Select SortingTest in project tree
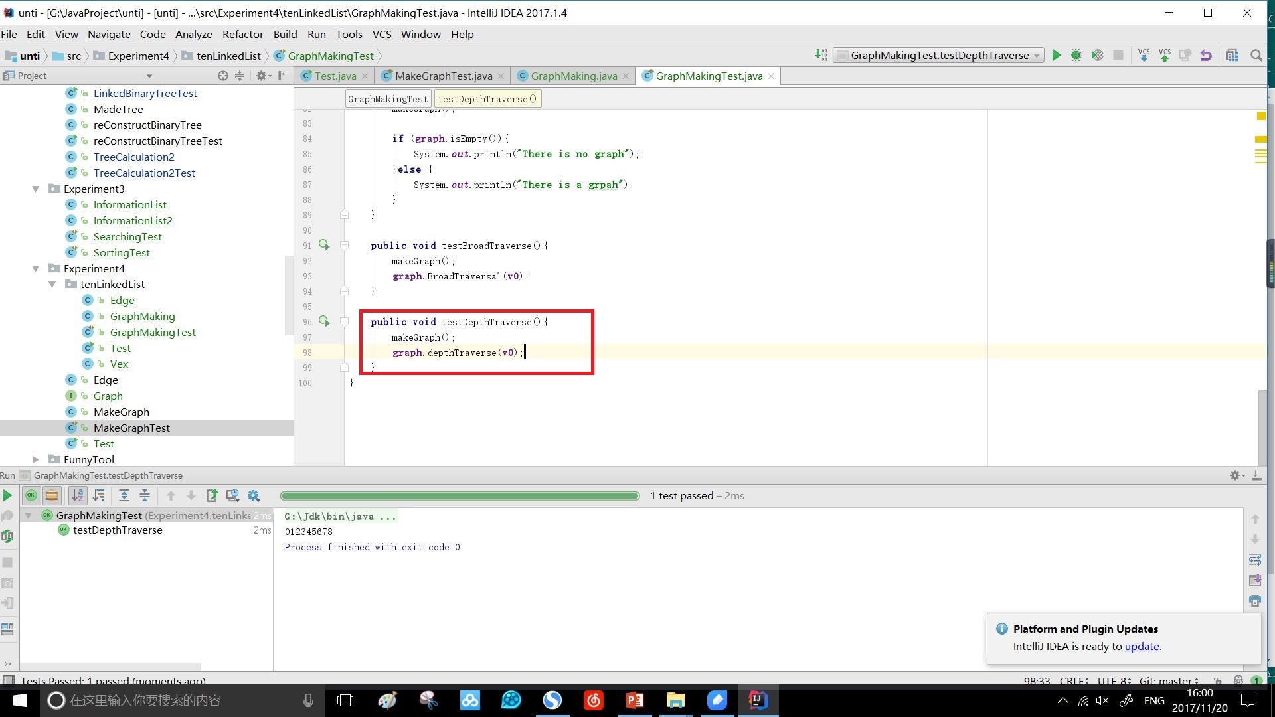1275x717 pixels. pyautogui.click(x=122, y=252)
